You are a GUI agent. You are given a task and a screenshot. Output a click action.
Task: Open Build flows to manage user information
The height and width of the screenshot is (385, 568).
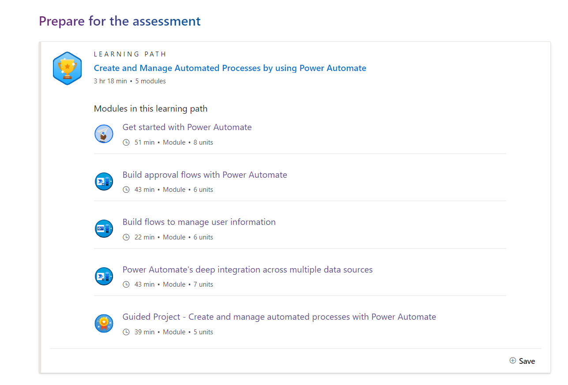199,222
